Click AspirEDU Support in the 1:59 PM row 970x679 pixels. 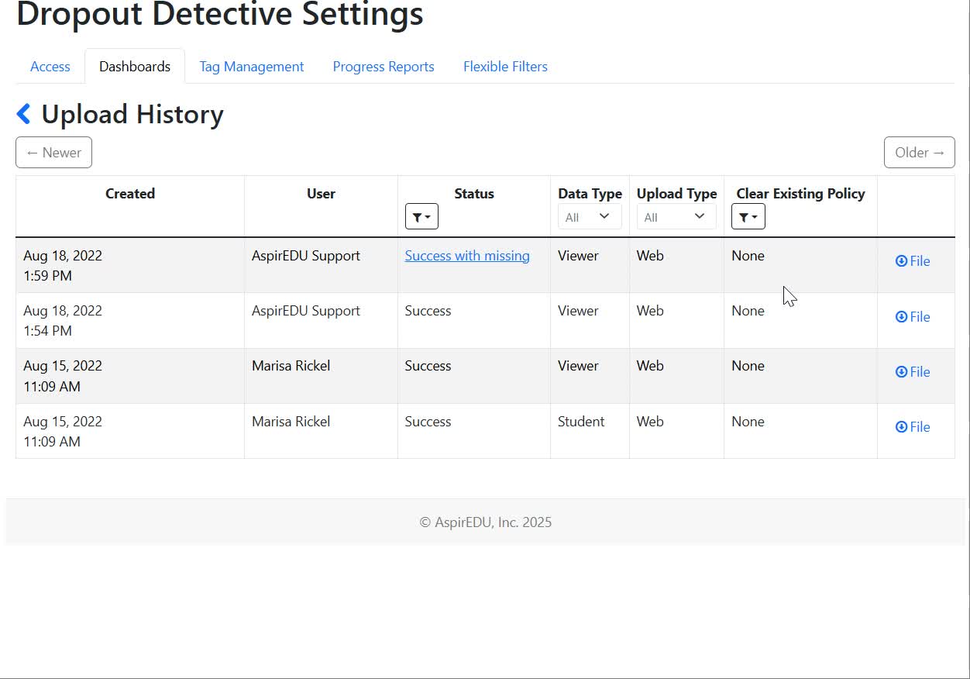coord(306,256)
